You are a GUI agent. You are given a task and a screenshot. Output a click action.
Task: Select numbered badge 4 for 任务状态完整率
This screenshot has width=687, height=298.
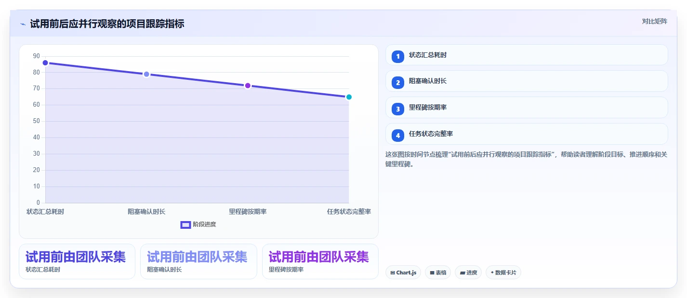pos(398,136)
